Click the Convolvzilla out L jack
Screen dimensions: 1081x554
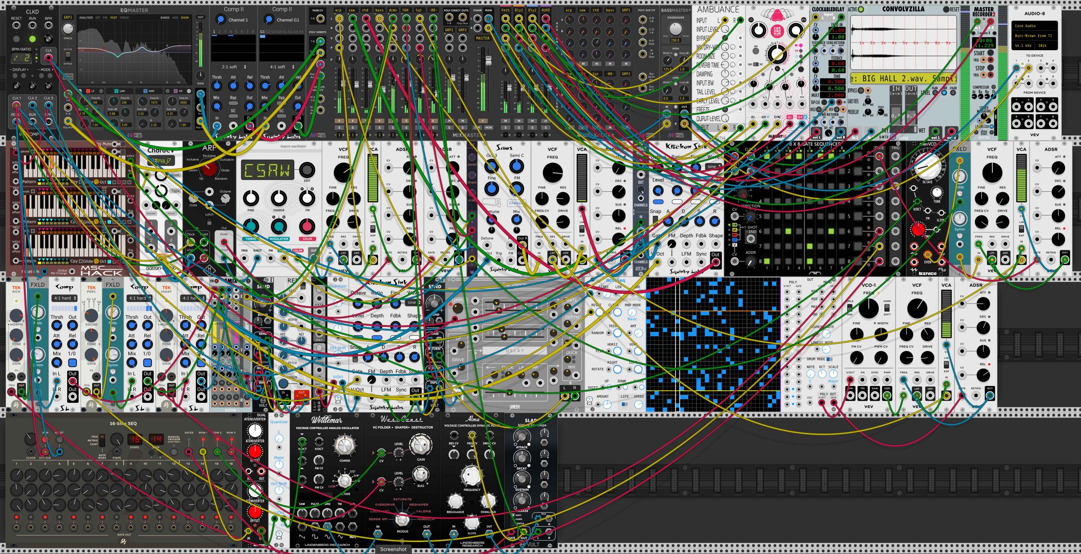pos(936,130)
